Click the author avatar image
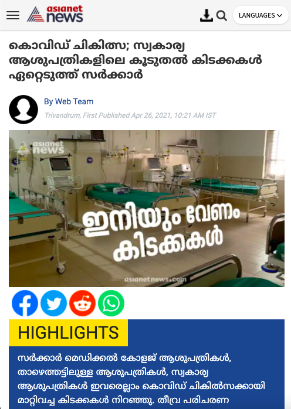The height and width of the screenshot is (409, 291). coord(23,110)
